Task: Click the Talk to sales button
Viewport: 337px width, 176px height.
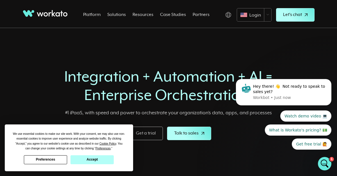Action: 189,133
